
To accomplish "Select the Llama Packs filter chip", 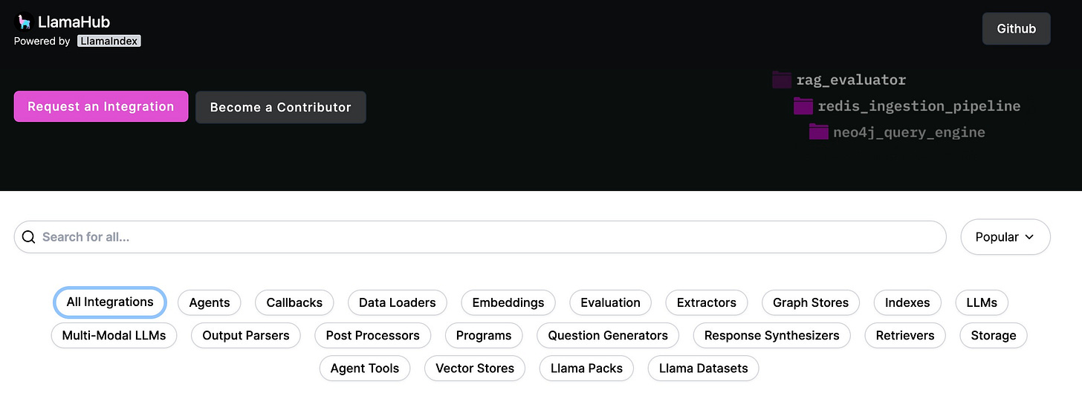I will (x=587, y=368).
